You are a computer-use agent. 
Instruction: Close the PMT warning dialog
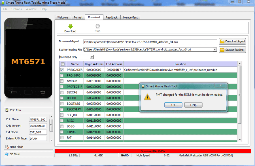(220, 85)
